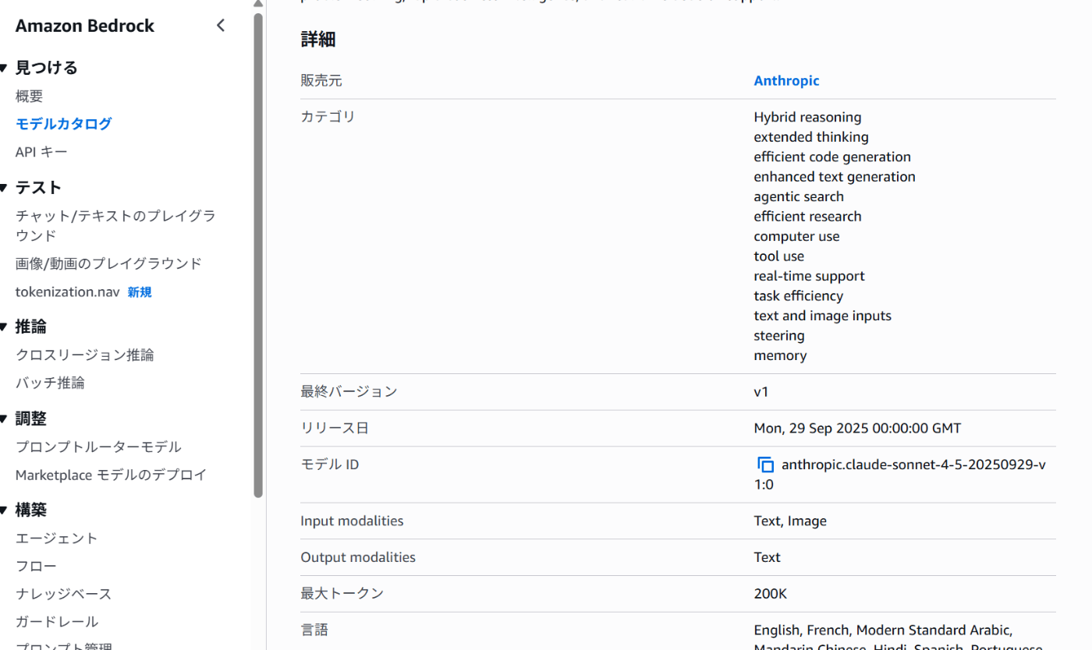Go to バッチ推論
This screenshot has width=1092, height=650.
[50, 383]
